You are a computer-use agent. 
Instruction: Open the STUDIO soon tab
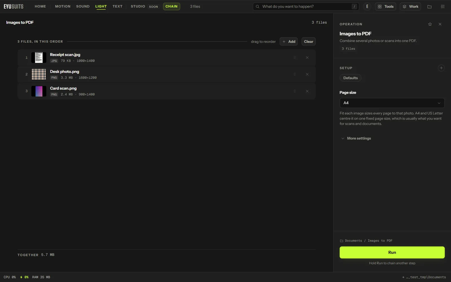145,6
